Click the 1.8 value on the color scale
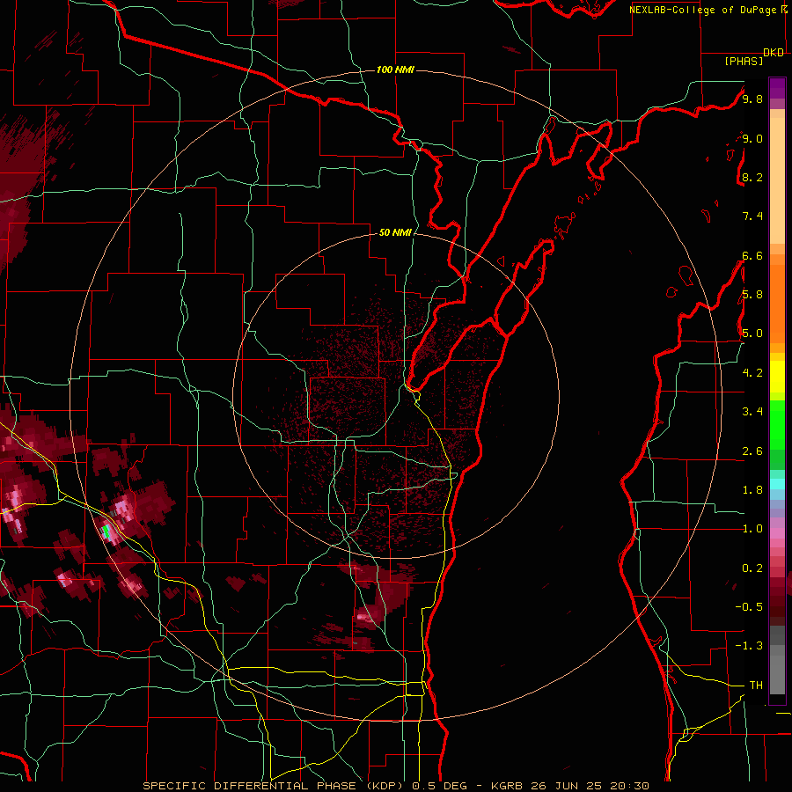The image size is (792, 792). (x=752, y=490)
